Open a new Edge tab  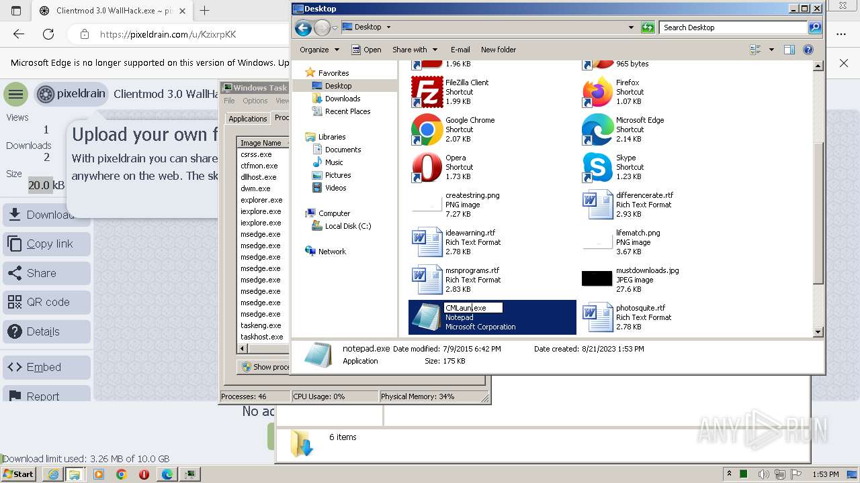coord(204,11)
